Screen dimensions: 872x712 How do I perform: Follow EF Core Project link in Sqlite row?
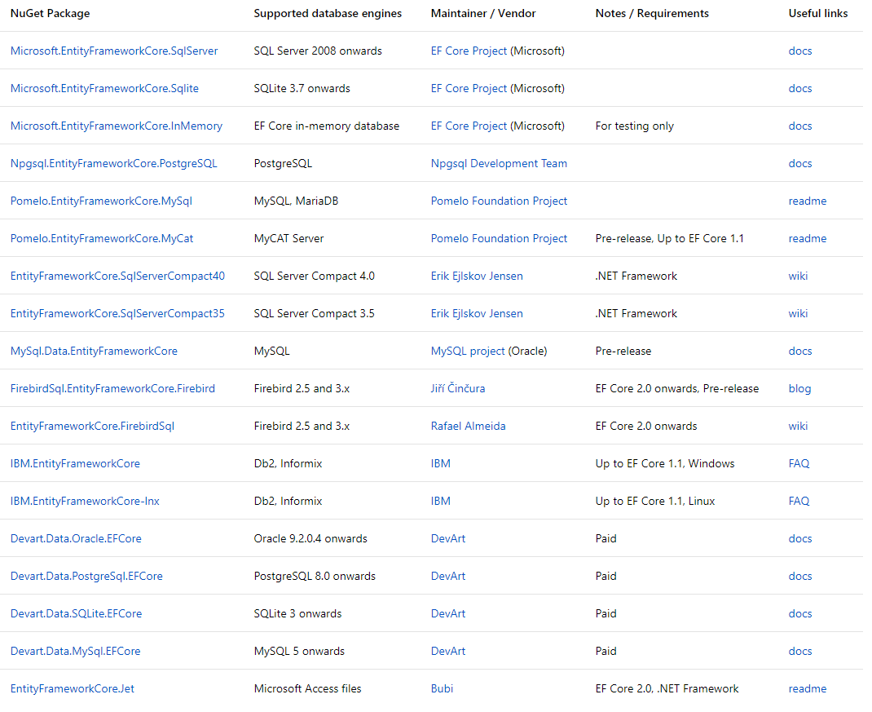tap(469, 88)
